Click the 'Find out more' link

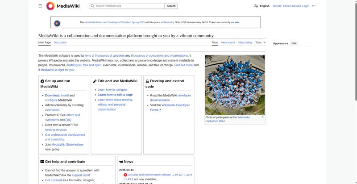pyautogui.click(x=183, y=65)
